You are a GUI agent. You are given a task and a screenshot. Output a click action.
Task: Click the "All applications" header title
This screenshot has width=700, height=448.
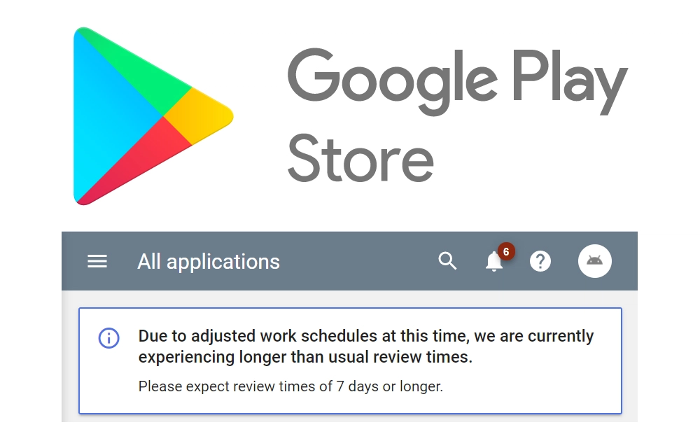[209, 262]
